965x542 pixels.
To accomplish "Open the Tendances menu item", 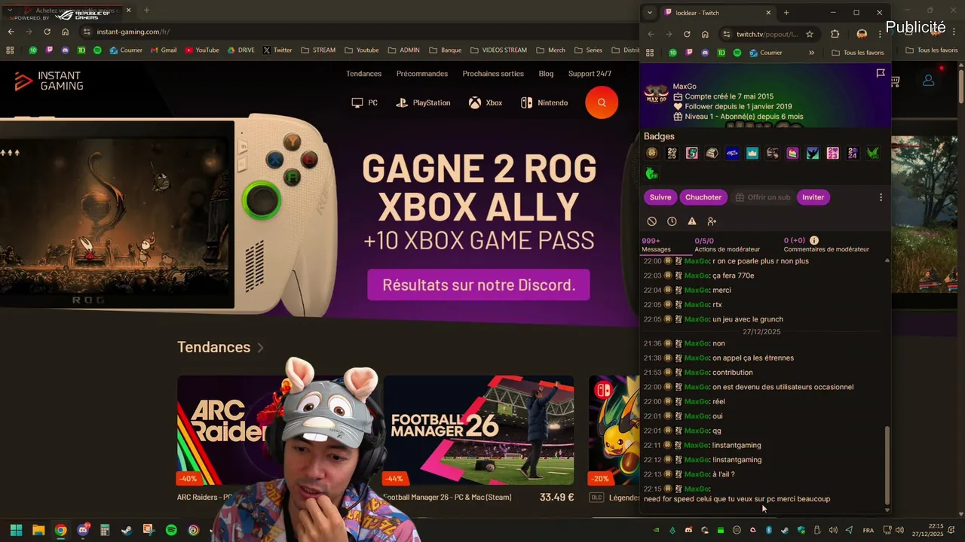I will click(363, 74).
